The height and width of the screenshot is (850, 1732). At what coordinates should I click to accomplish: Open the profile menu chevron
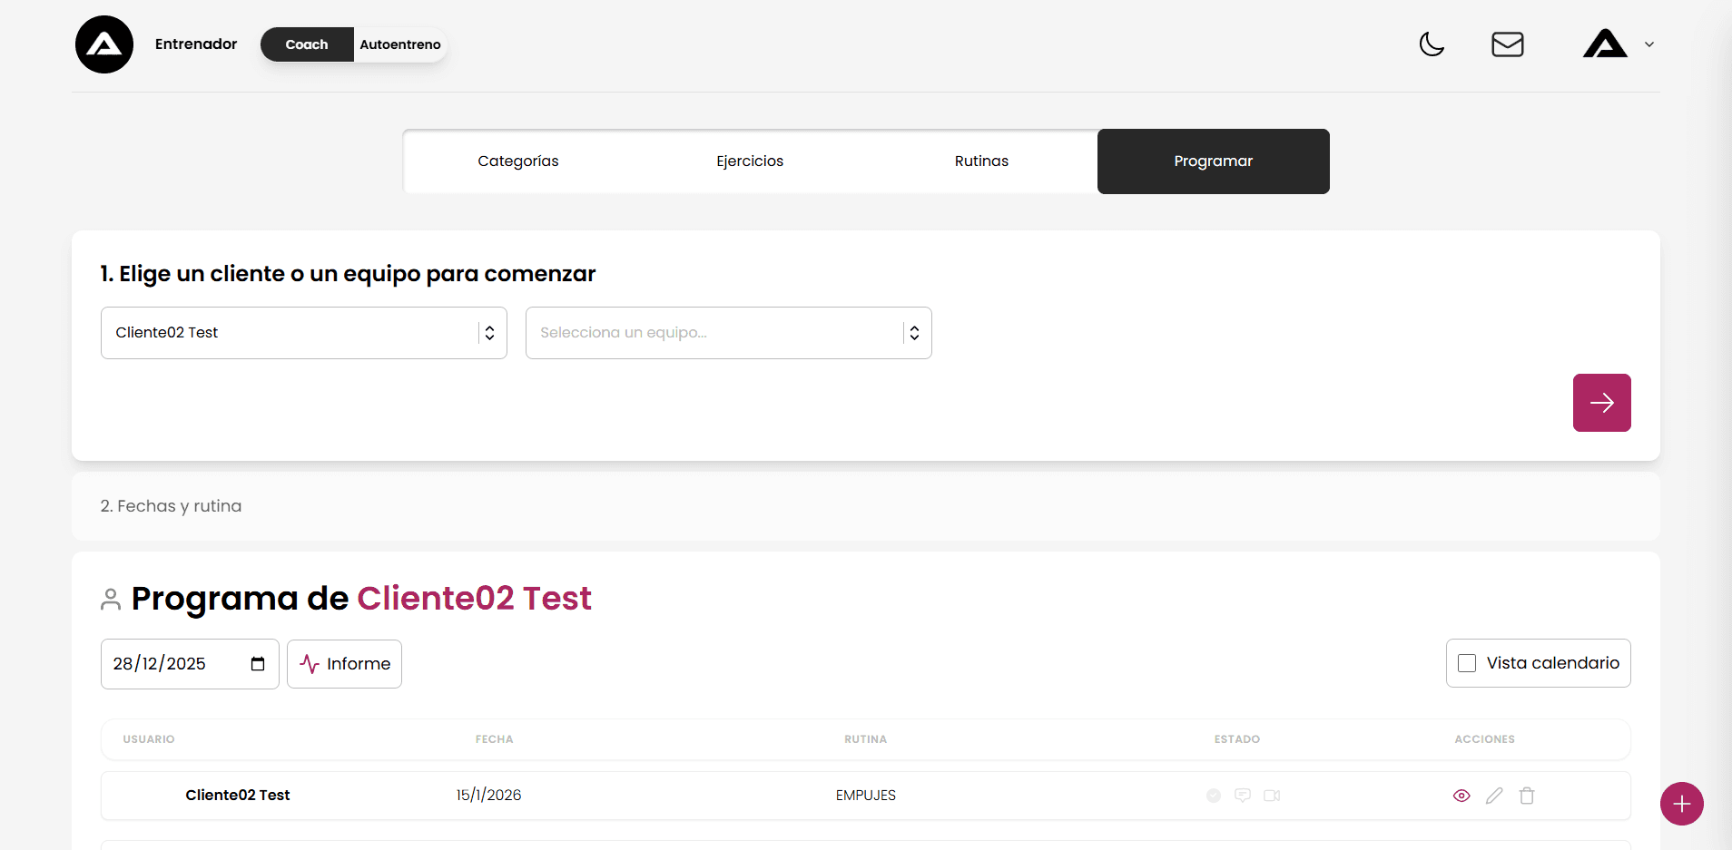(1649, 44)
